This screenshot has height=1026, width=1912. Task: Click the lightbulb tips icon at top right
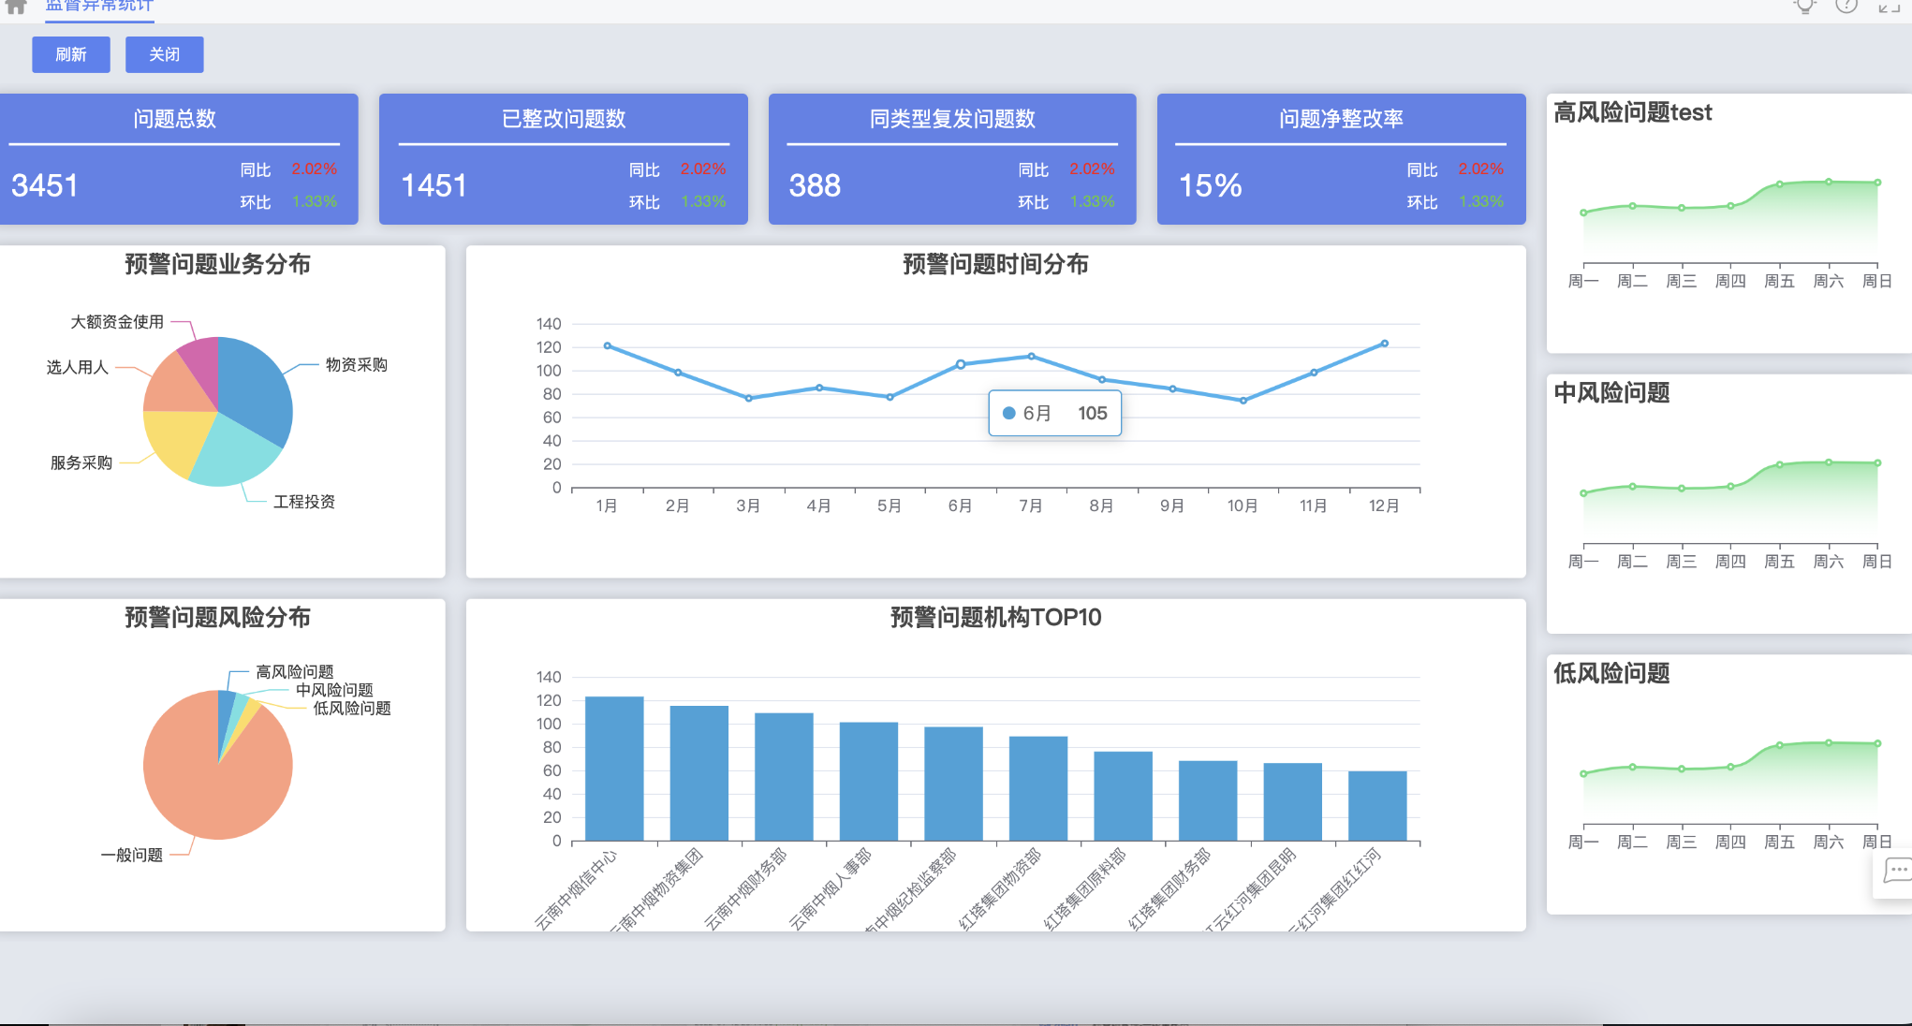[x=1804, y=6]
